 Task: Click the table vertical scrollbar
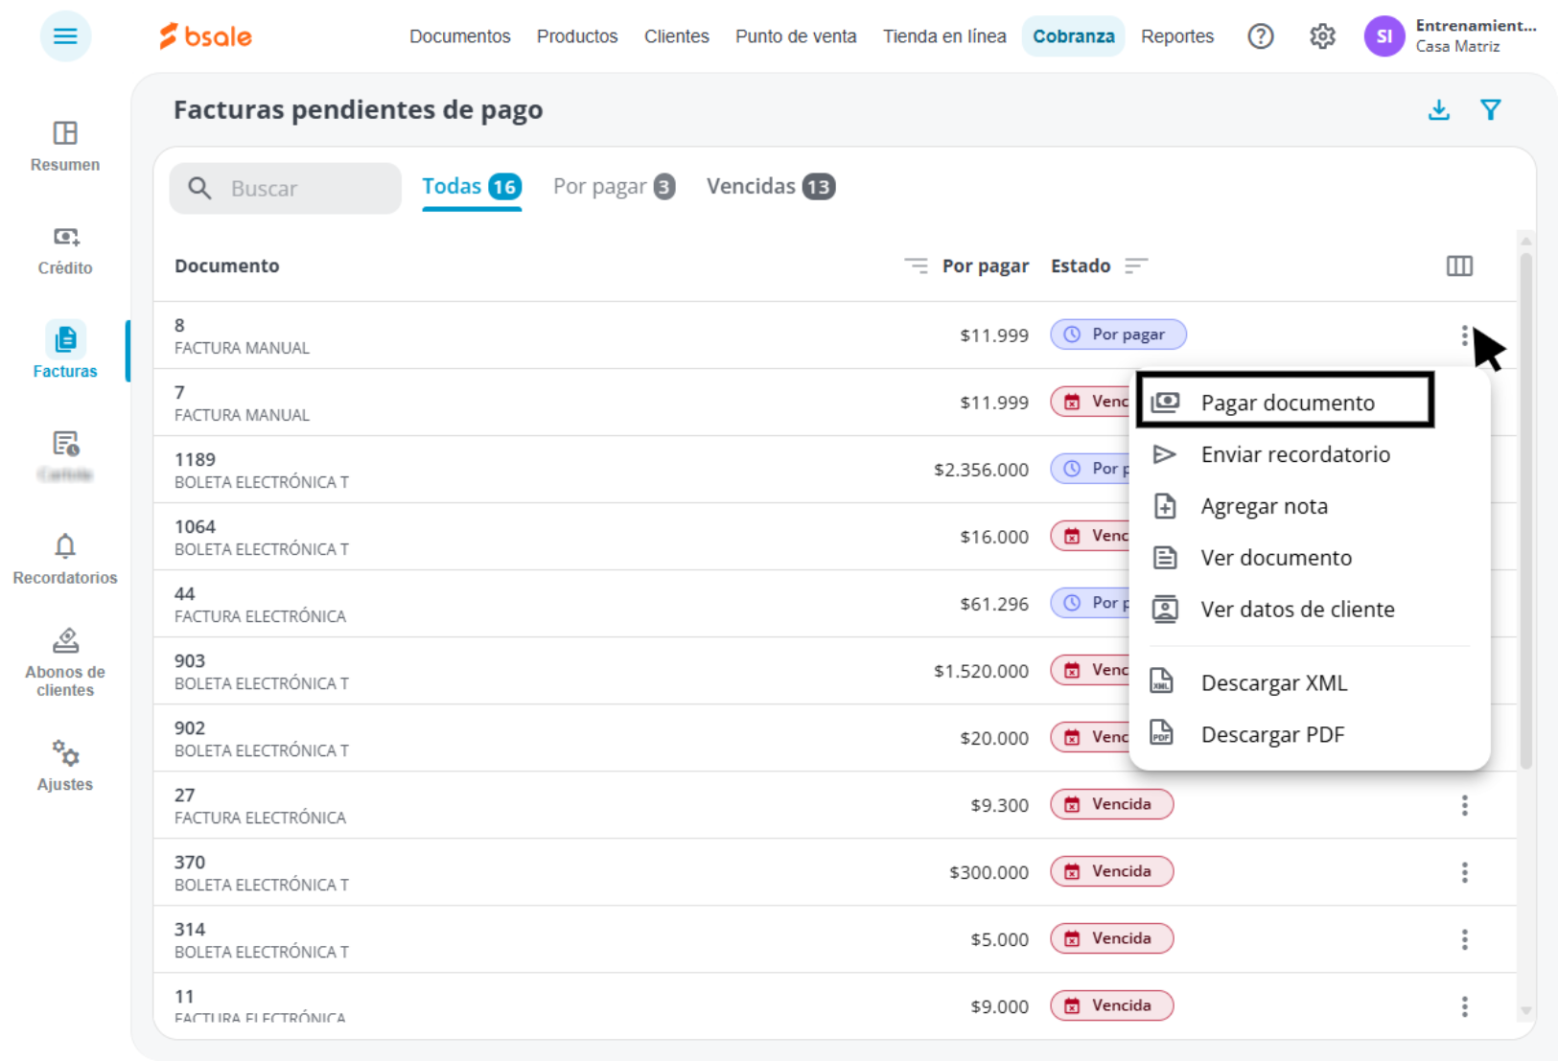pyautogui.click(x=1525, y=510)
